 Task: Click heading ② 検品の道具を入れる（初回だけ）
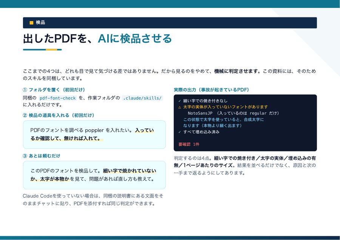pyautogui.click(x=59, y=115)
